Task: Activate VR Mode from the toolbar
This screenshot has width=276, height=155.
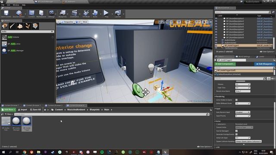Action: [x=86, y=14]
